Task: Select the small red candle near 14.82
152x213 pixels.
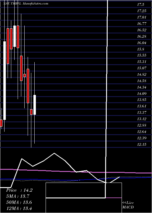Action: click(25, 75)
